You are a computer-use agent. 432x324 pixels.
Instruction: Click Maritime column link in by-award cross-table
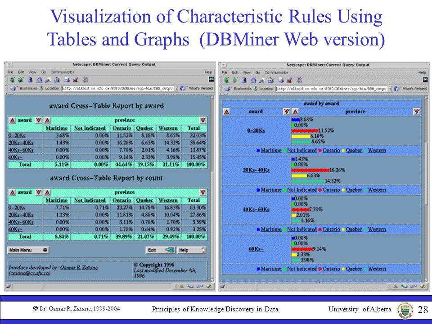click(57, 128)
